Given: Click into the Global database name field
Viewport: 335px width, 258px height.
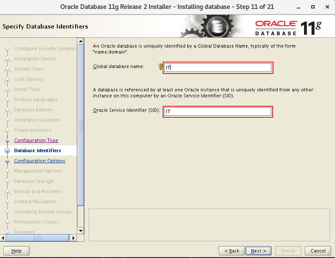Looking at the screenshot, I should point(218,68).
